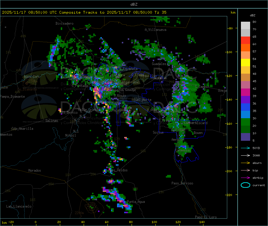
Task: Click the 'Morados' map label
Action: tap(35, 170)
